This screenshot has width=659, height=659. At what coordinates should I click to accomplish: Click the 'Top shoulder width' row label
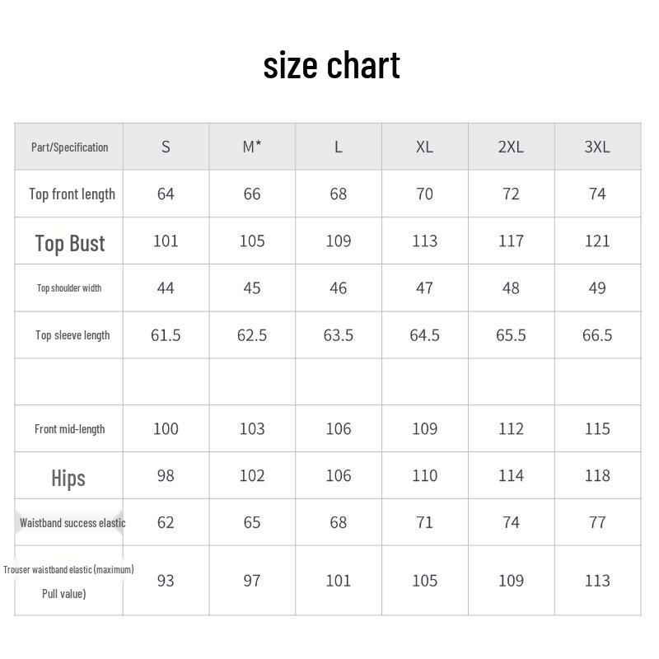coord(69,288)
